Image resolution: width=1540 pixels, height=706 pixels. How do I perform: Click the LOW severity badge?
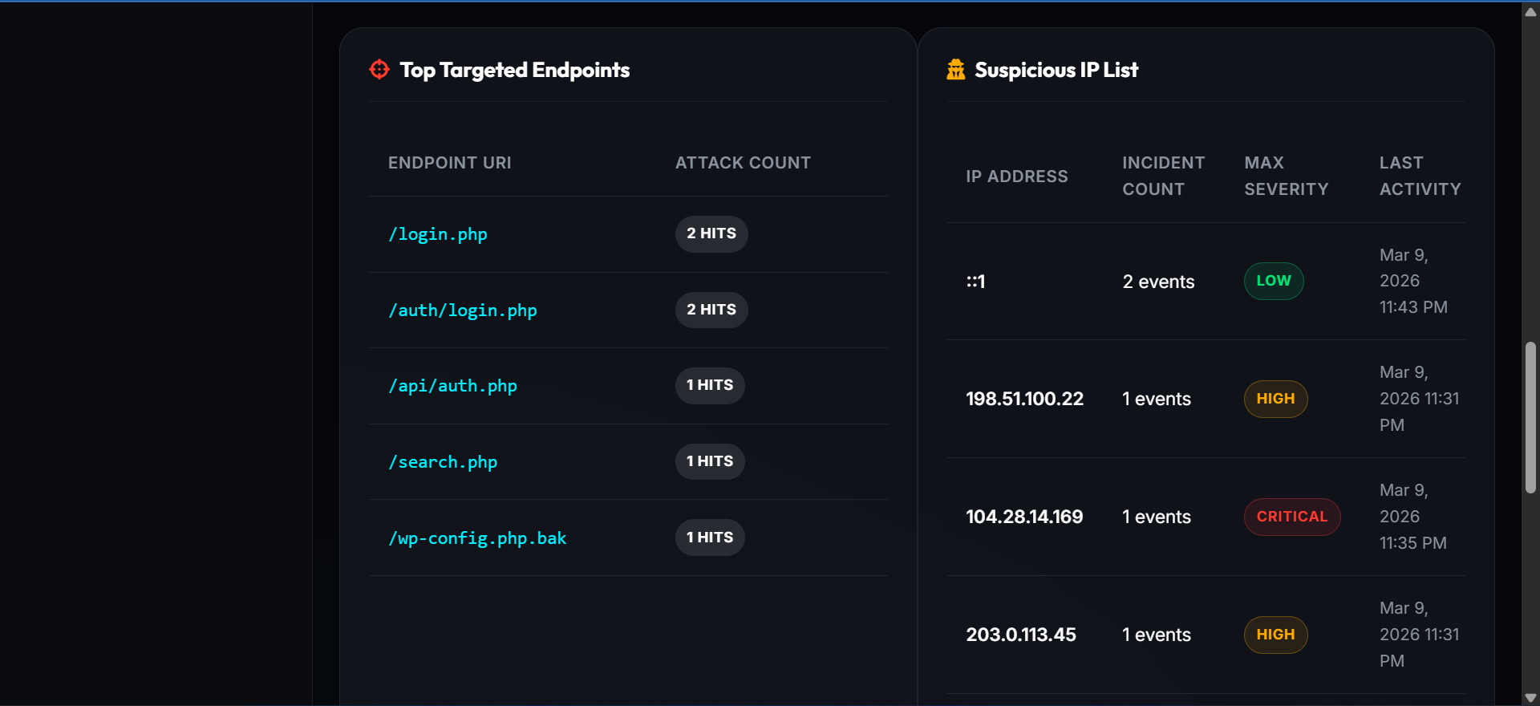pos(1274,281)
